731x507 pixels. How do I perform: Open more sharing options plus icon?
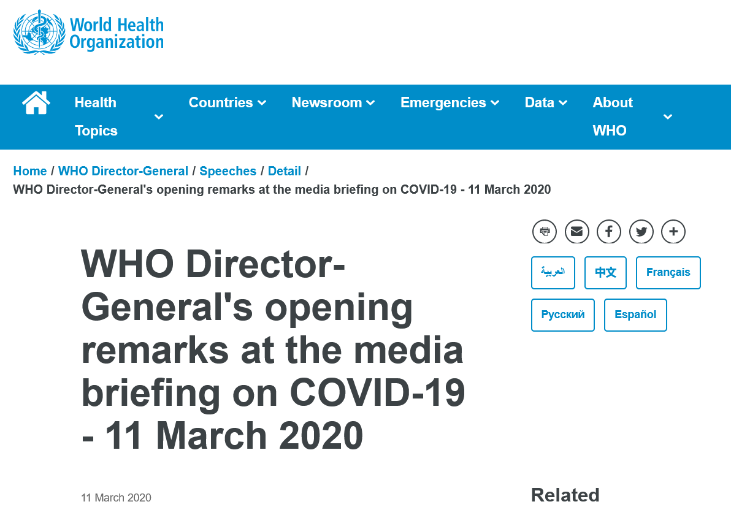pyautogui.click(x=673, y=232)
